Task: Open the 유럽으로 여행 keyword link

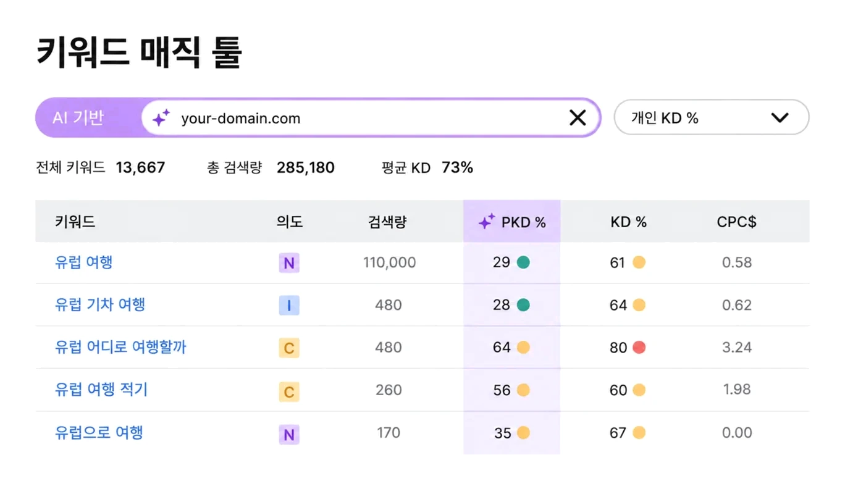Action: point(99,432)
